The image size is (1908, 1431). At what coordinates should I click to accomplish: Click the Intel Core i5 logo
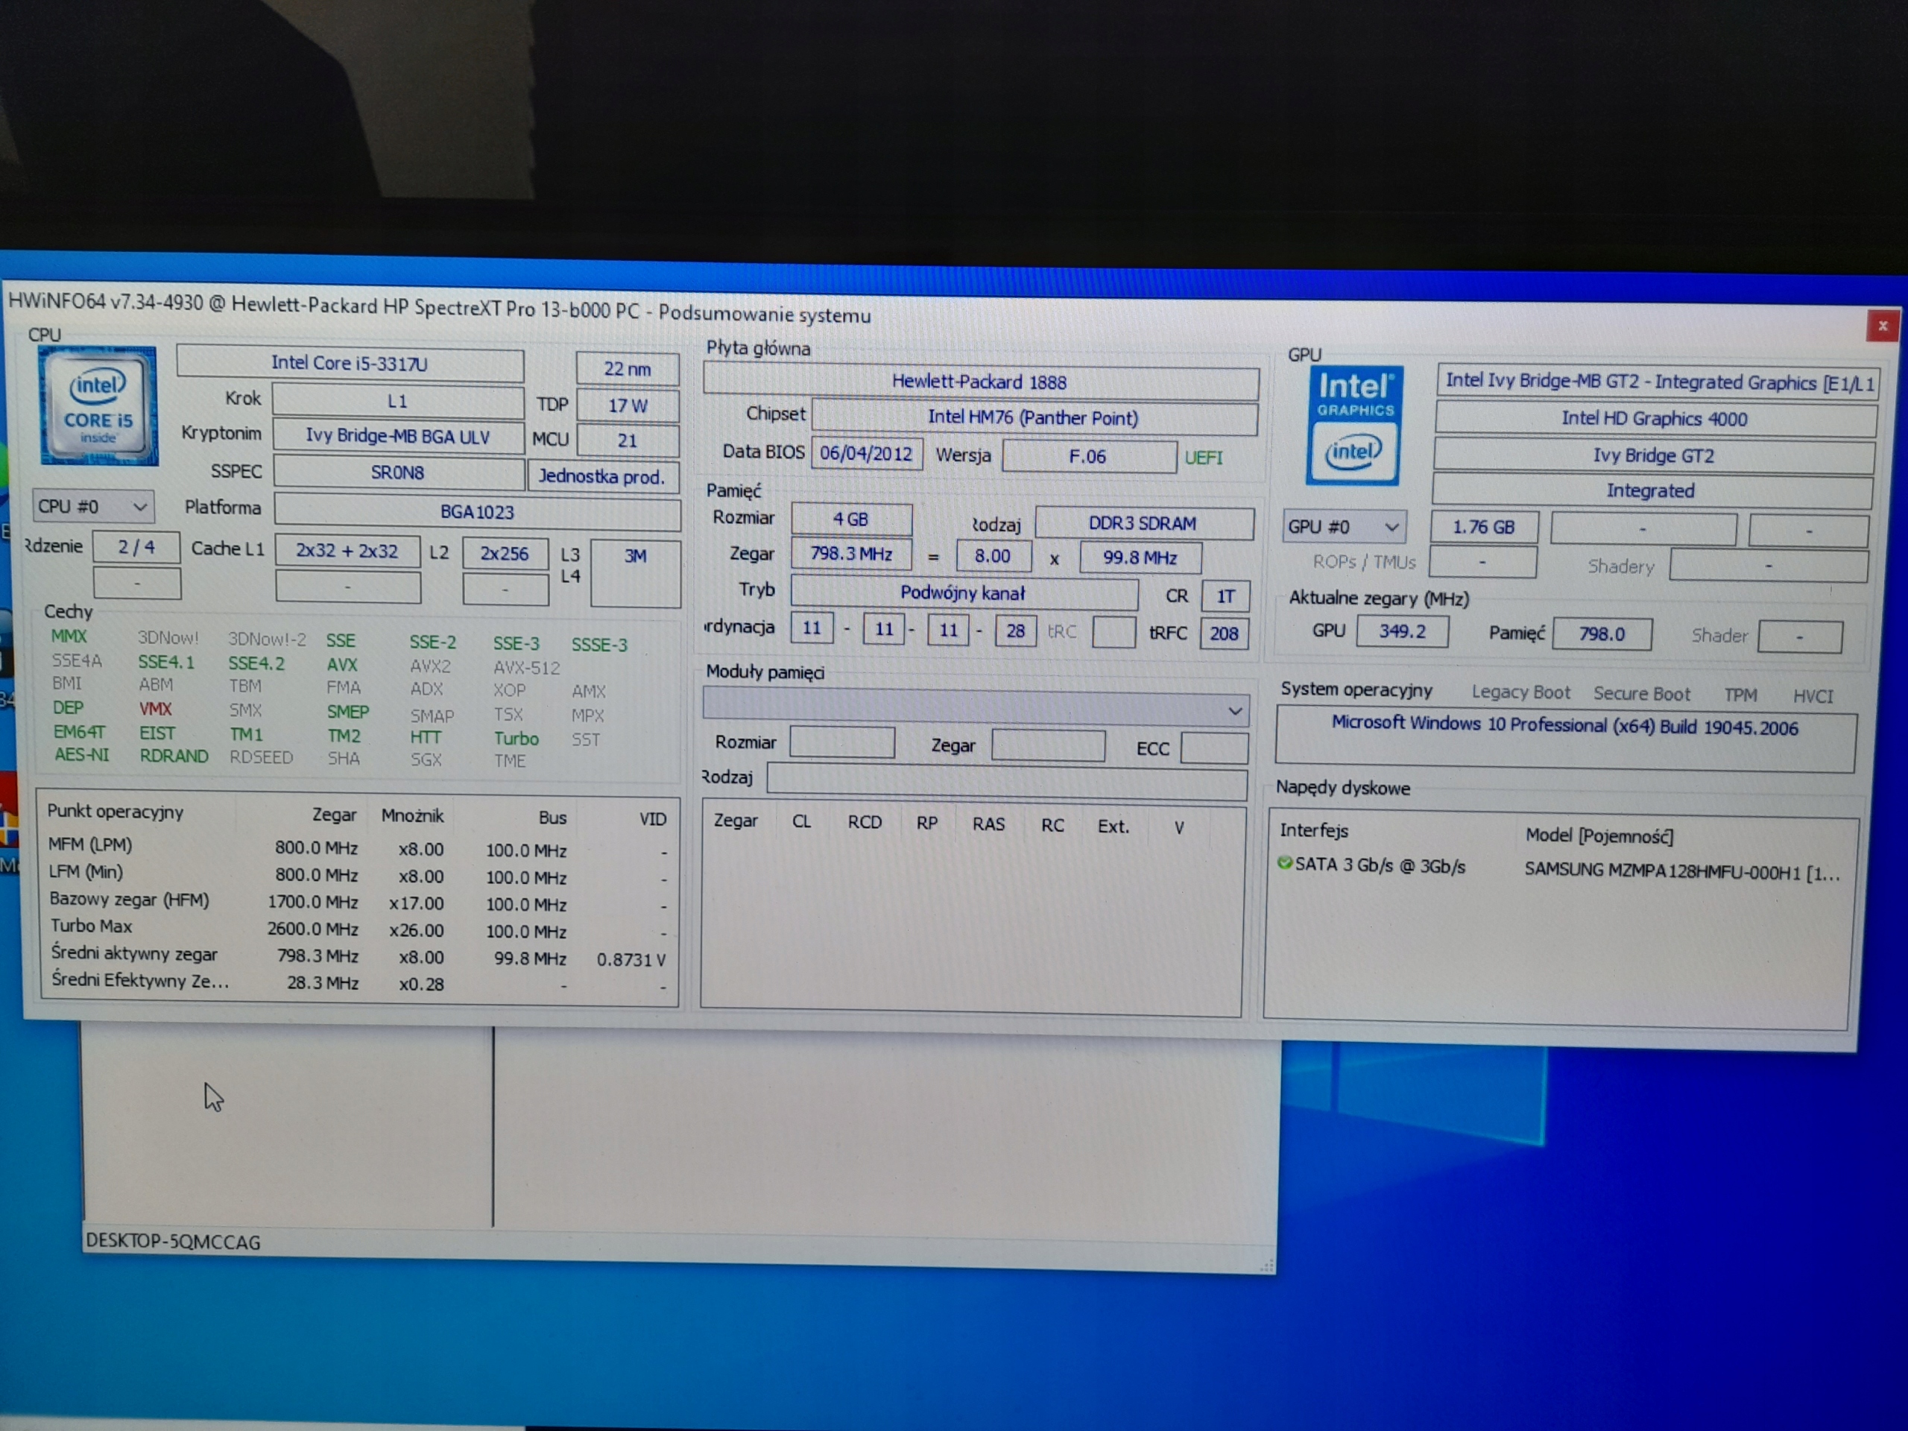[x=98, y=405]
